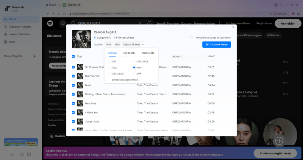Open Tools in the sidebar

(21, 42)
